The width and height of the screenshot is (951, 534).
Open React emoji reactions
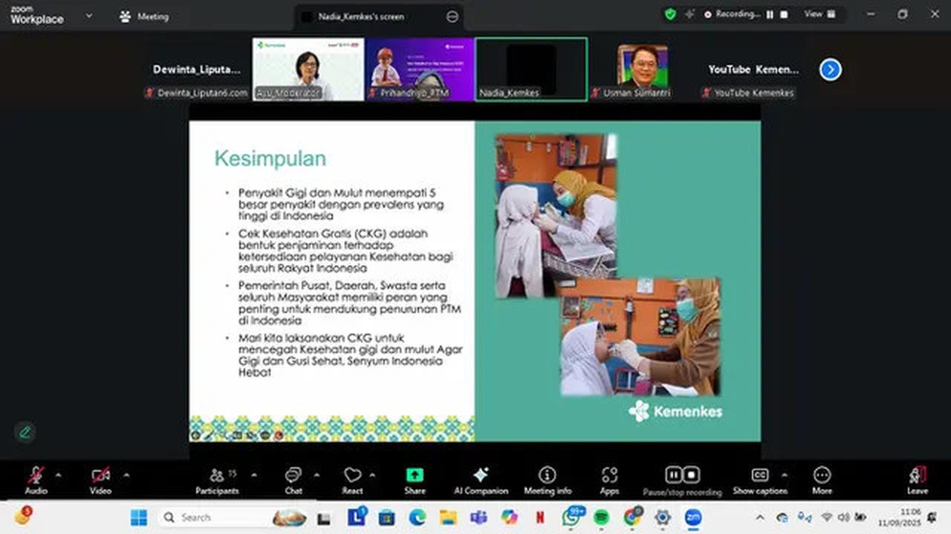click(x=352, y=480)
